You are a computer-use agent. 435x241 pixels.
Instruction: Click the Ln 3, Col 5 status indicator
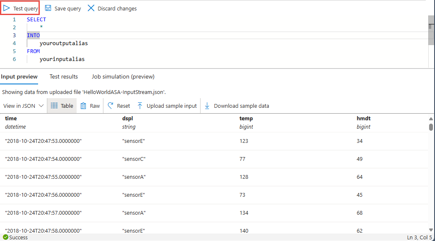pos(419,238)
